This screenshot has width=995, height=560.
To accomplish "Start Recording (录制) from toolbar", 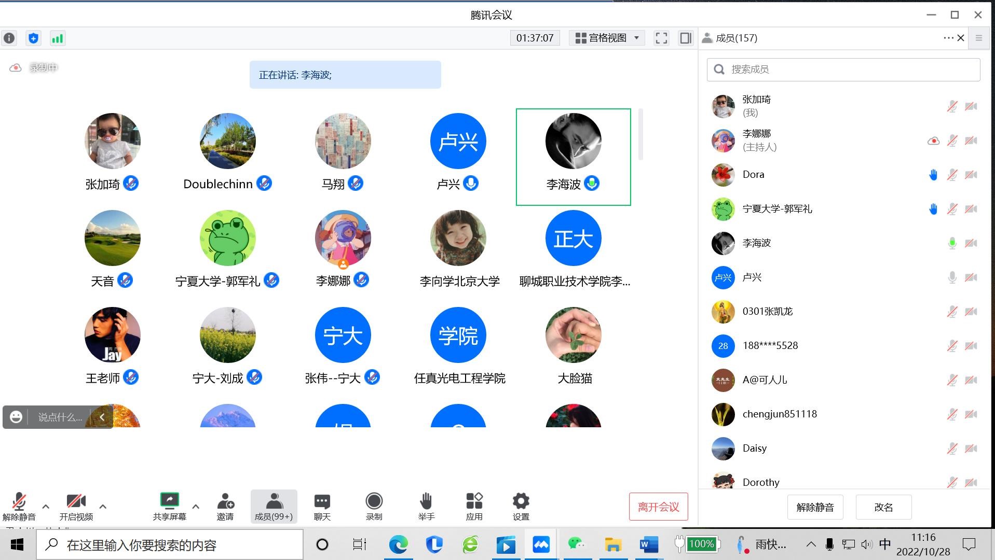I will pos(374,506).
